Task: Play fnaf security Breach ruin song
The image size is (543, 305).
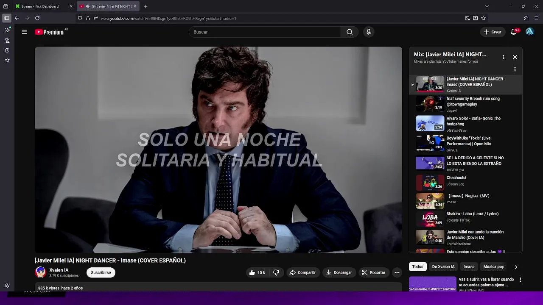Action: pyautogui.click(x=466, y=104)
